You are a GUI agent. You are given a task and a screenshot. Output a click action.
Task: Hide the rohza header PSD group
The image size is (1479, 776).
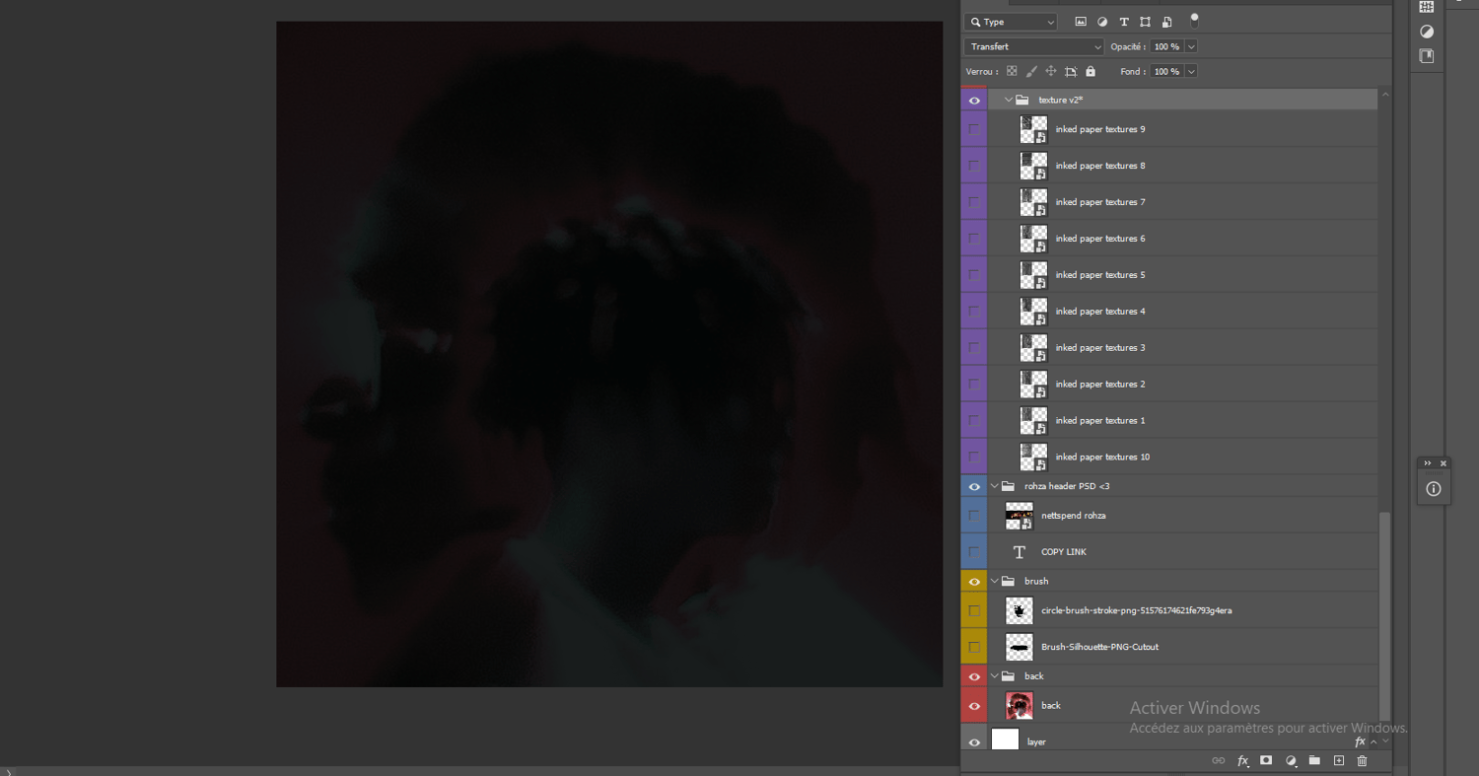point(974,486)
